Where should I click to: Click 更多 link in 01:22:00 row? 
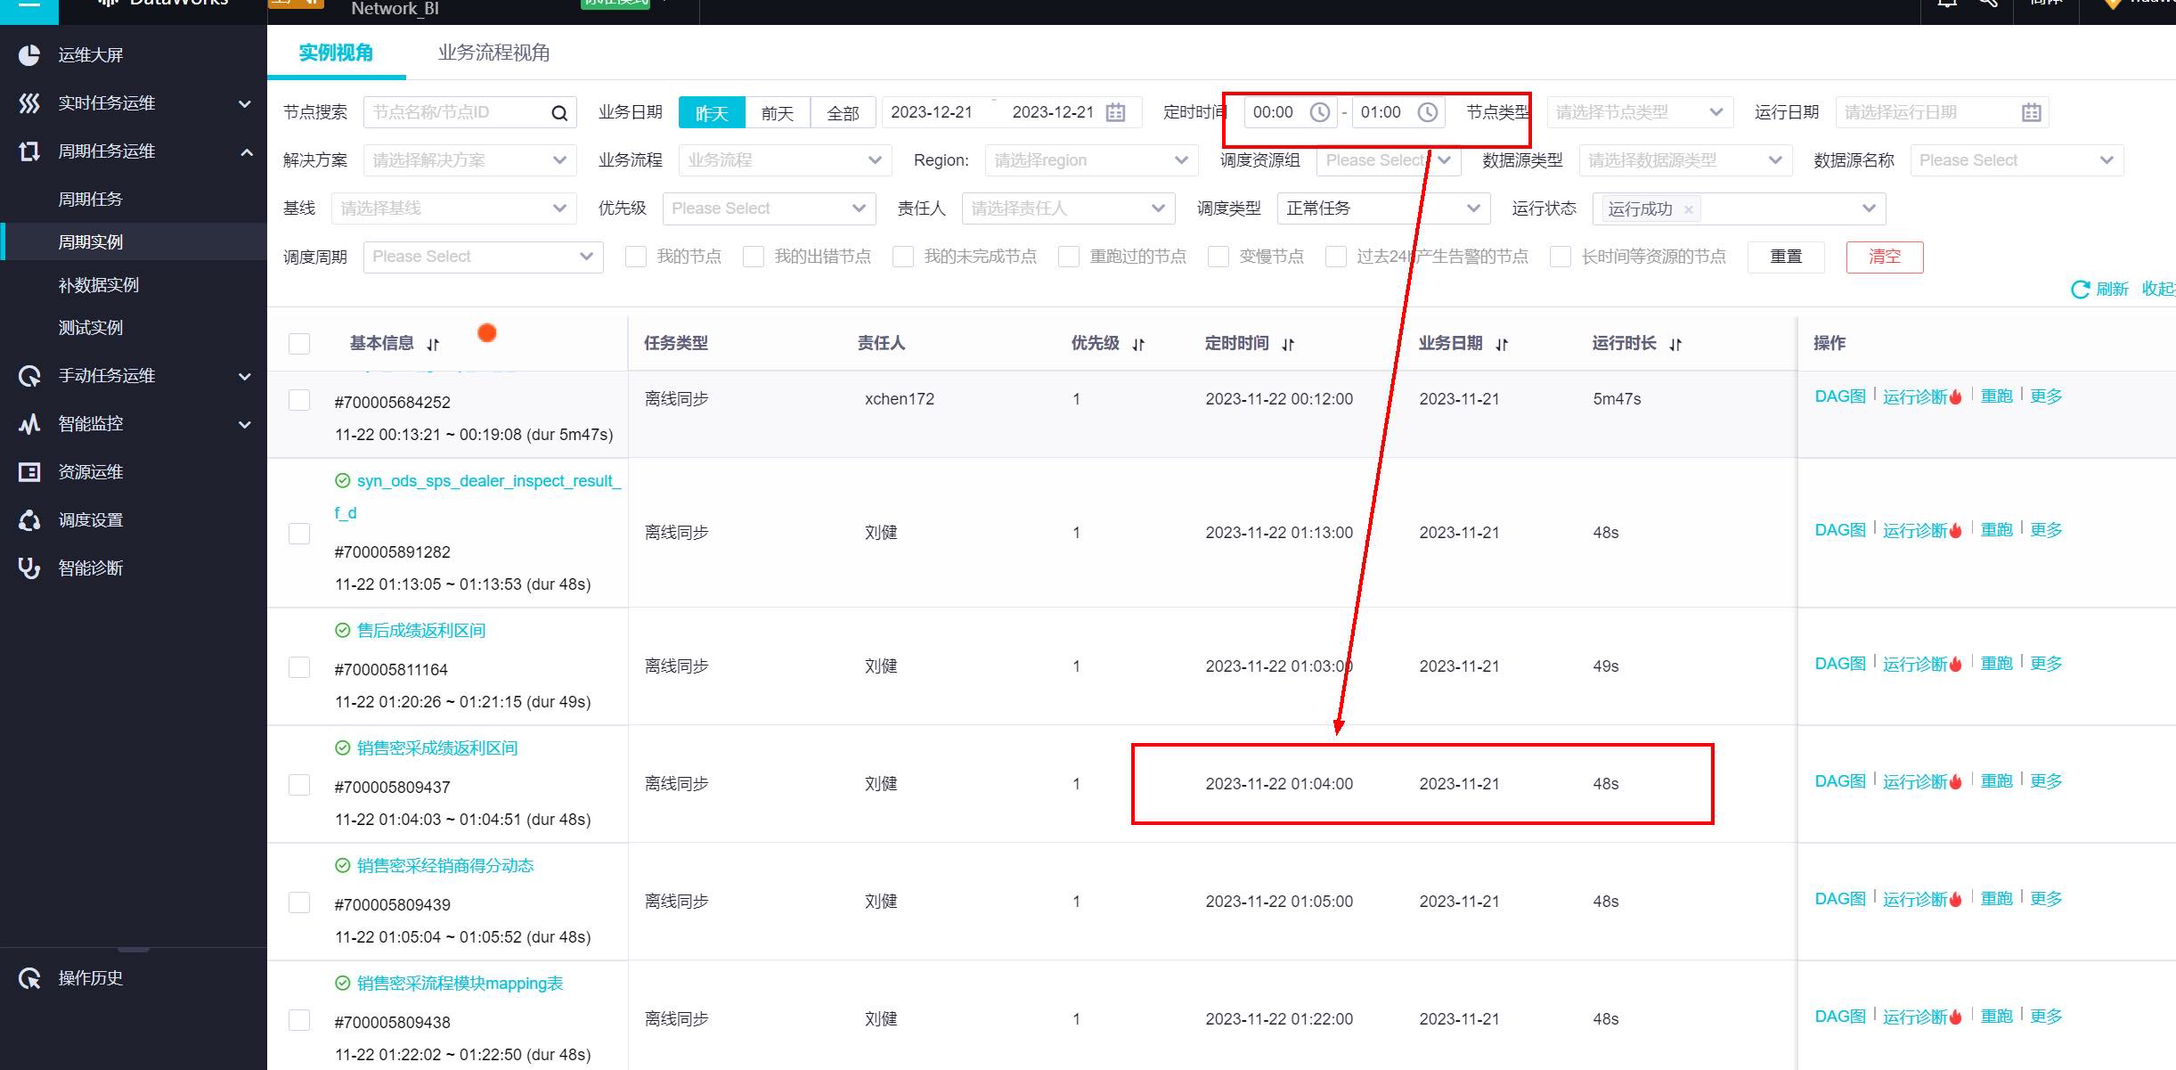tap(2046, 1017)
